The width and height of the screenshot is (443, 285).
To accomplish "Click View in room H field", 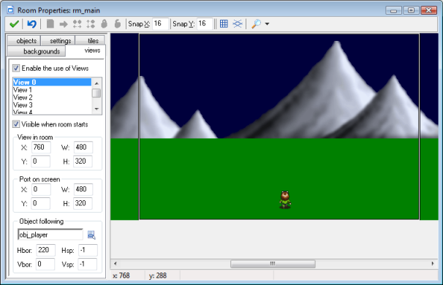I will coord(83,161).
